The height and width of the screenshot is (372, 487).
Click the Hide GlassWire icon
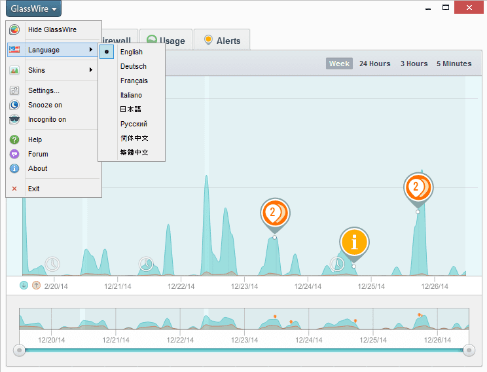[14, 29]
